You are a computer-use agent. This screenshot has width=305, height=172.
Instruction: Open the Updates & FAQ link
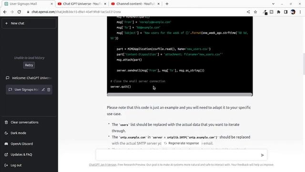pos(29,154)
